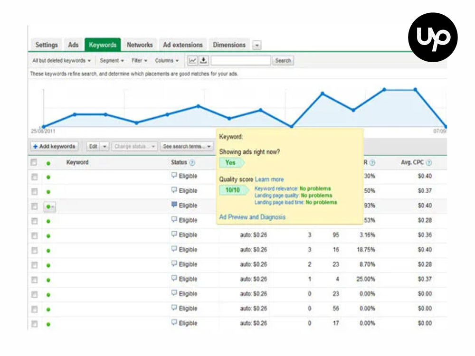Click the filled blue speech bubble icon

(174, 205)
